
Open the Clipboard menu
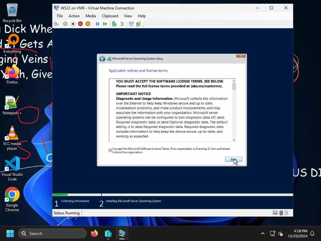click(110, 16)
